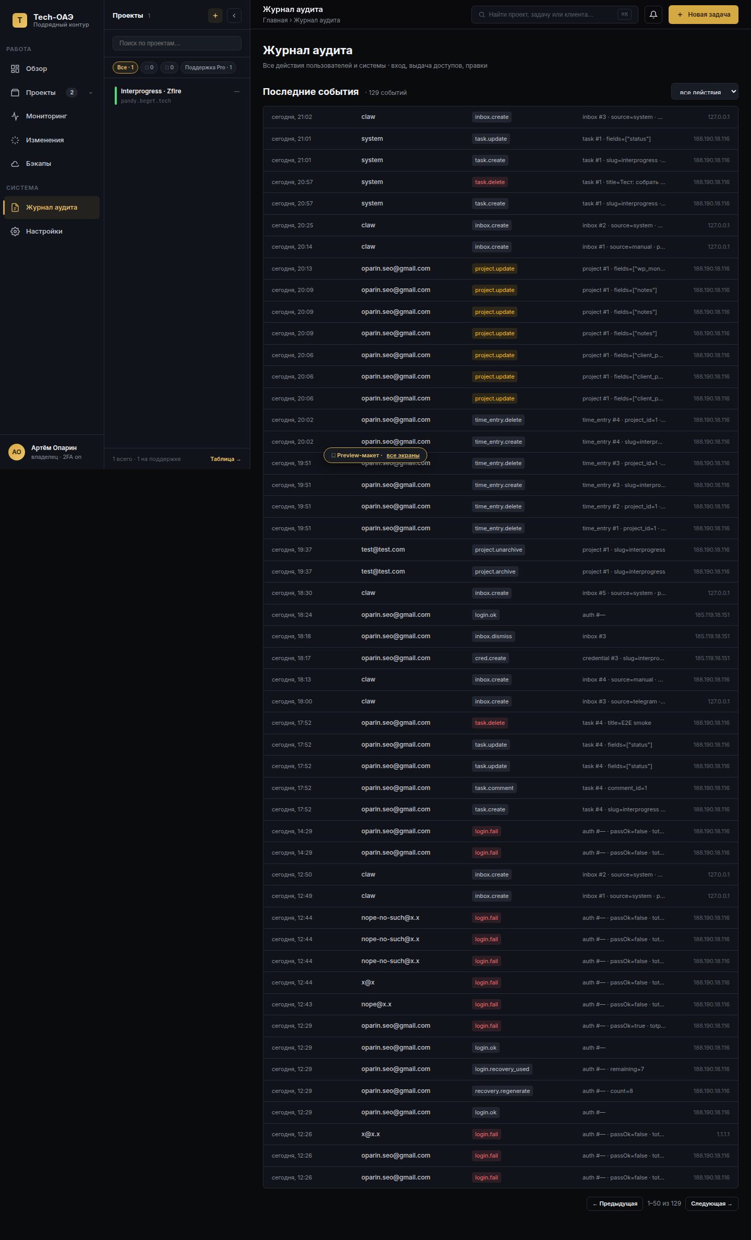
Task: Click task #4 · comment_id=1 detail
Action: pyautogui.click(x=615, y=788)
